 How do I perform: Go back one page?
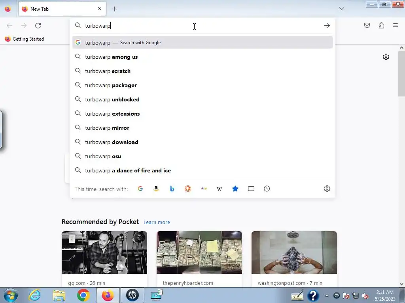(9, 26)
